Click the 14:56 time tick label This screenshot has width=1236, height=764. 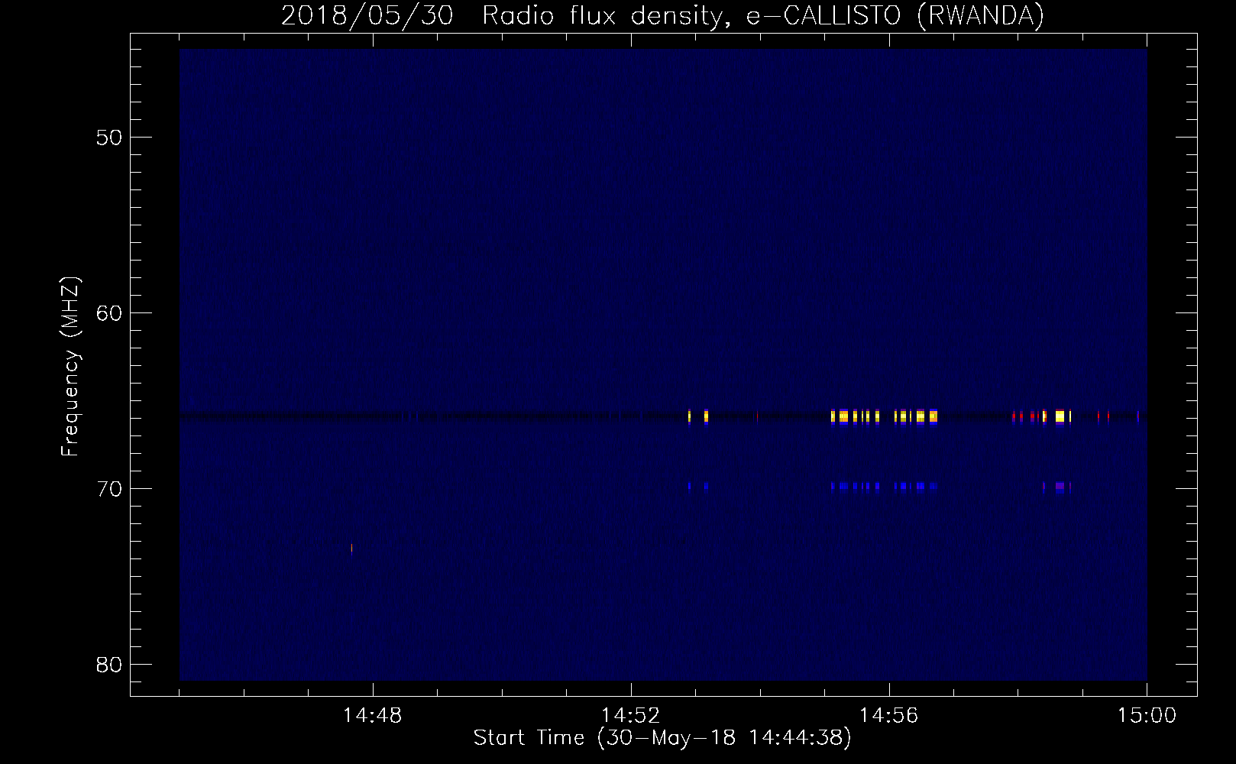click(x=889, y=716)
